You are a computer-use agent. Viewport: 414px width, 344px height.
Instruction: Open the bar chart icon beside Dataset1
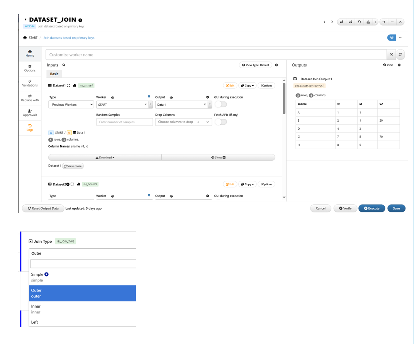(x=75, y=86)
